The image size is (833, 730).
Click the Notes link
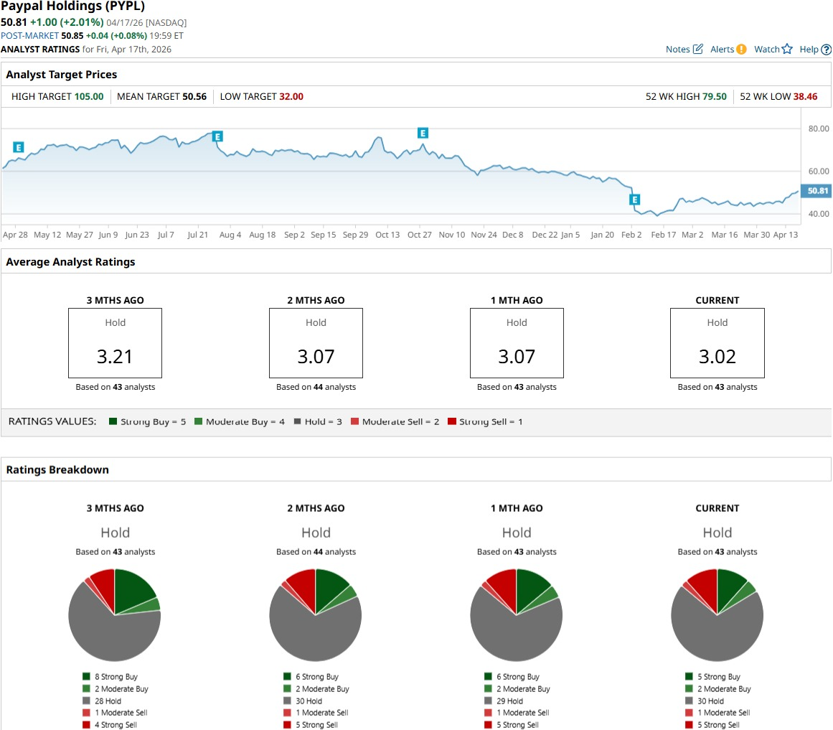pos(677,50)
